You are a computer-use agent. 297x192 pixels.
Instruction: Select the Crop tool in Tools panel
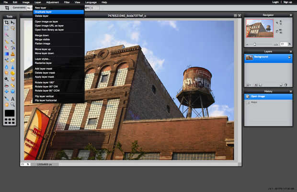click(6, 22)
